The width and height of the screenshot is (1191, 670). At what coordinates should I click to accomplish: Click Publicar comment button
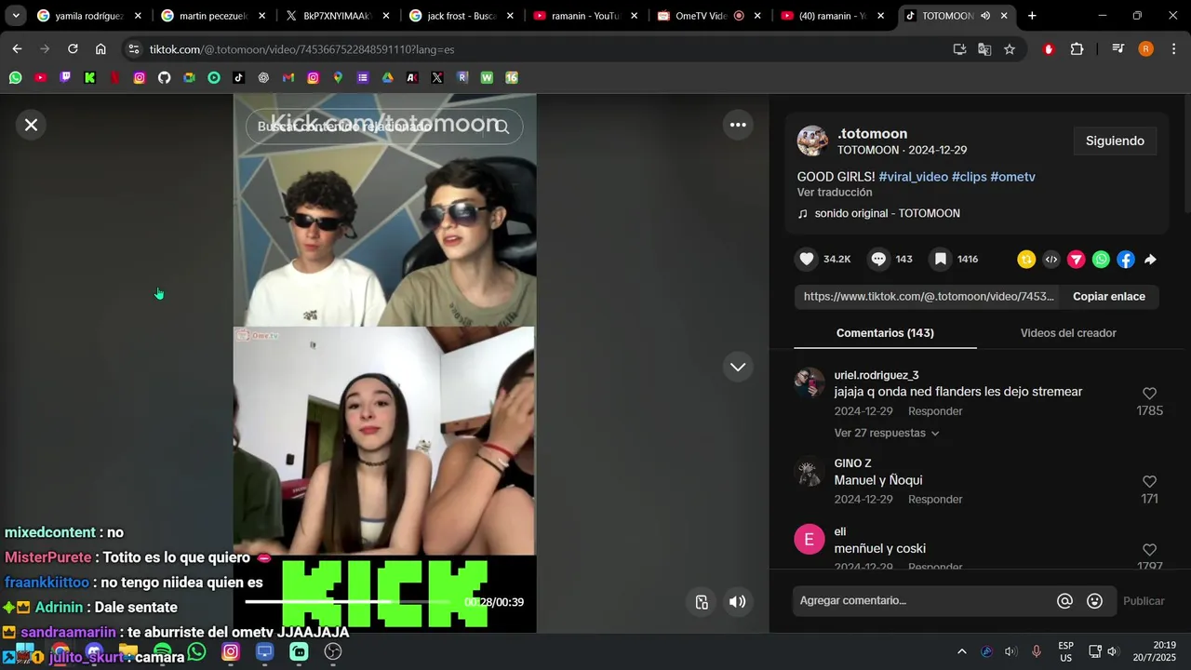pyautogui.click(x=1144, y=601)
